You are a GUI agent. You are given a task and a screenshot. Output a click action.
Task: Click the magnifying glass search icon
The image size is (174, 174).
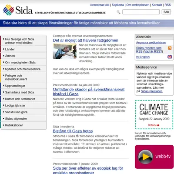(x=118, y=12)
